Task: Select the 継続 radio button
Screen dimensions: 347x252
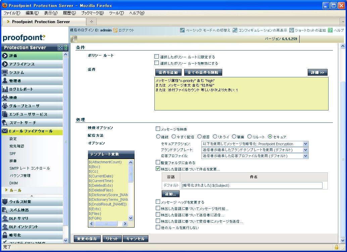Action: point(158,136)
